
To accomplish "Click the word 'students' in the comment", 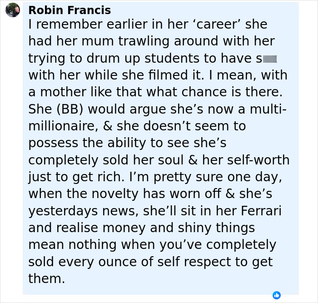I will pos(172,59).
